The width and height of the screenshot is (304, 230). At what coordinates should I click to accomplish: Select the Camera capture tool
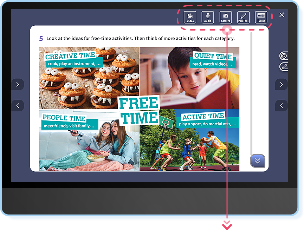(x=225, y=17)
